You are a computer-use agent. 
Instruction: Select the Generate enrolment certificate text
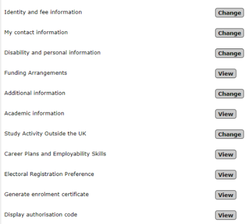[46, 195]
